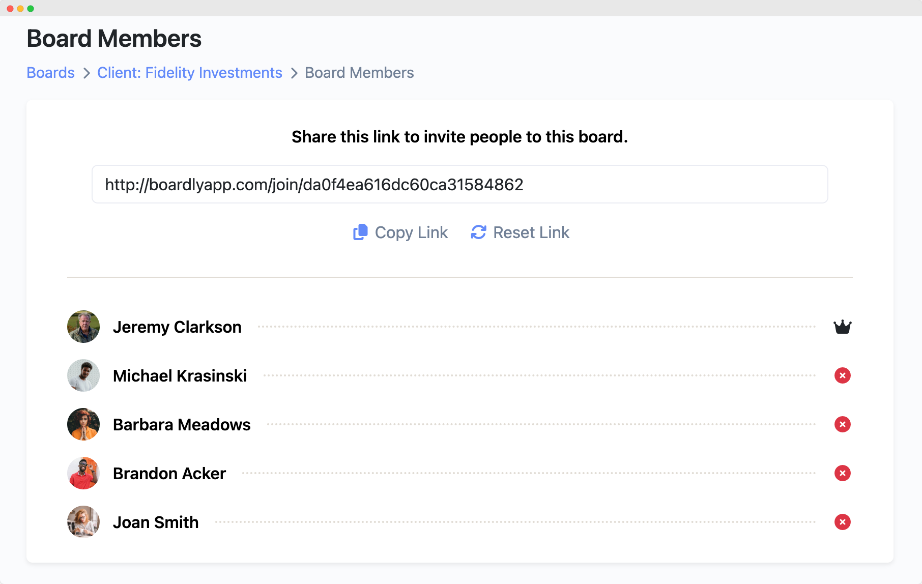Click Michael Krasinski's profile picture
Screen dimensions: 922x584
tap(83, 375)
